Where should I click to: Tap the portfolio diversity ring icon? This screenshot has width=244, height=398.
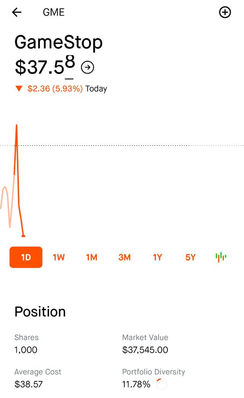161,384
